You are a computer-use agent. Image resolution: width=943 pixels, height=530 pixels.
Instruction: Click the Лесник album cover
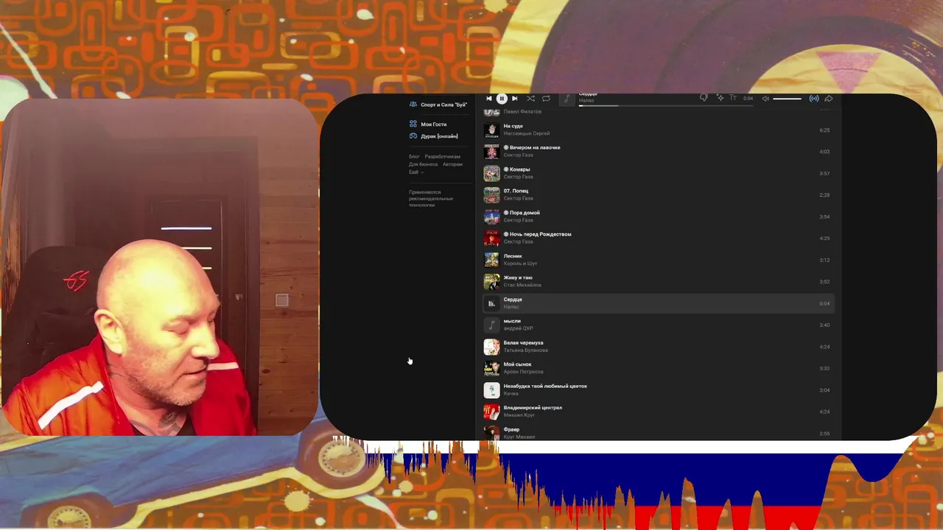pyautogui.click(x=491, y=260)
